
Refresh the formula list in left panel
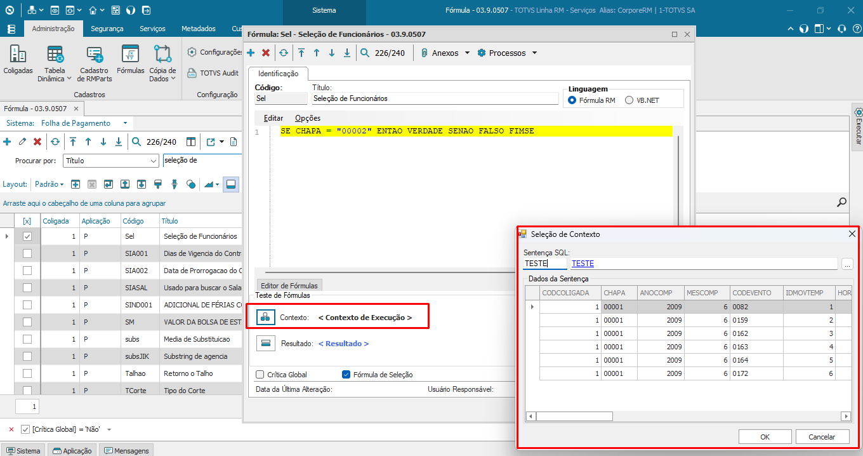(x=55, y=142)
